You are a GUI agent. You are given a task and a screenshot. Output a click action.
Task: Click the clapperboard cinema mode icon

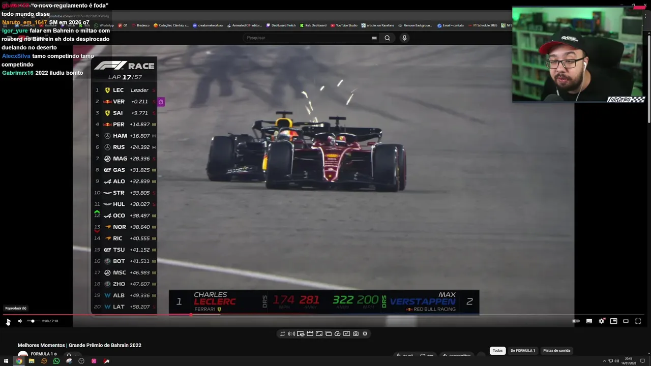tap(310, 333)
